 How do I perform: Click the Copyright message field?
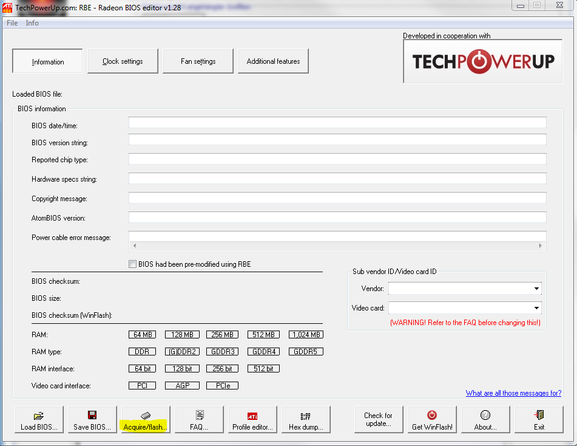pyautogui.click(x=337, y=198)
